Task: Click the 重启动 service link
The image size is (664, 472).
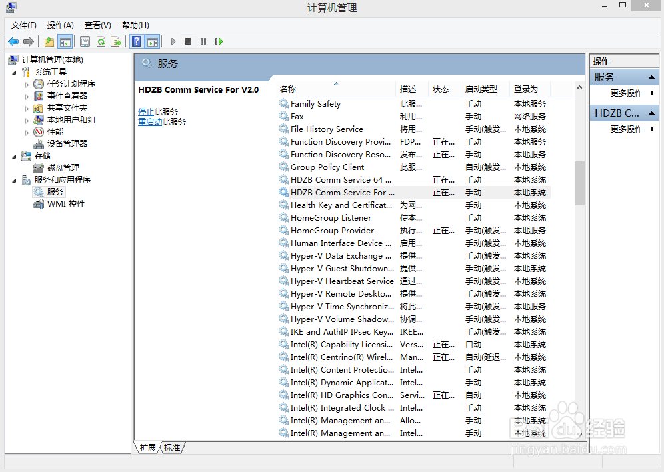Action: [150, 122]
